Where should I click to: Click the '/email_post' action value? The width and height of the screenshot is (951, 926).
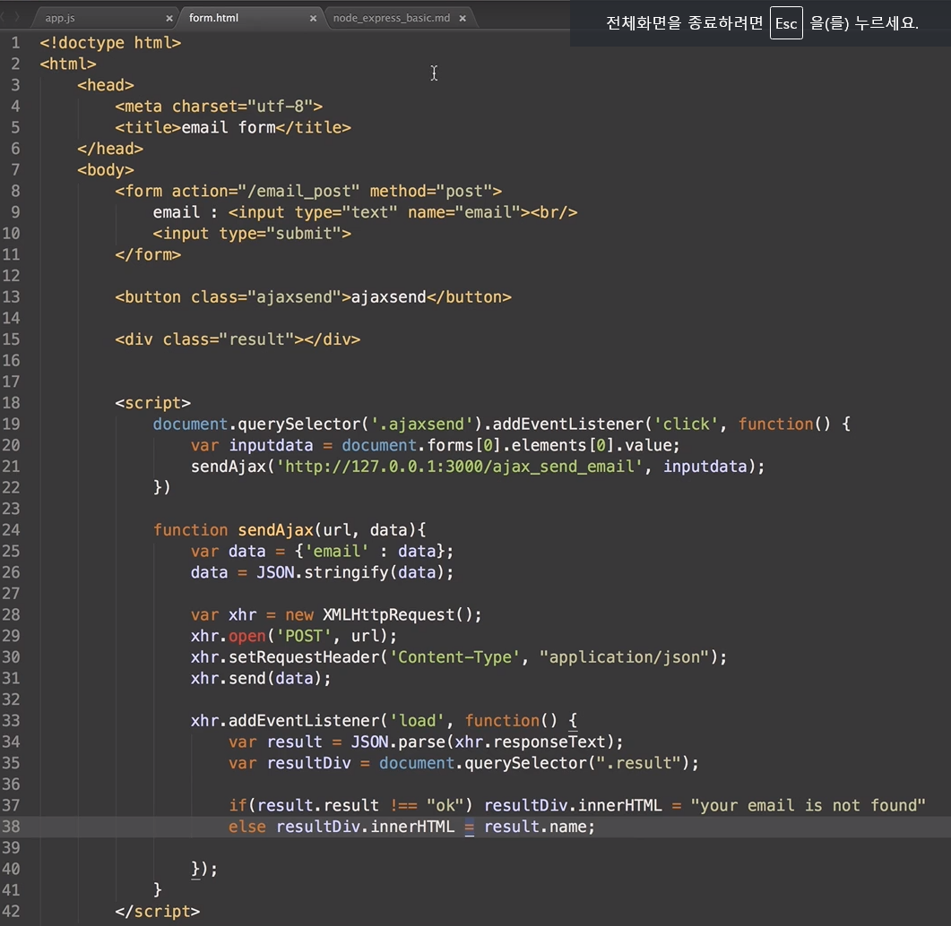click(x=303, y=192)
